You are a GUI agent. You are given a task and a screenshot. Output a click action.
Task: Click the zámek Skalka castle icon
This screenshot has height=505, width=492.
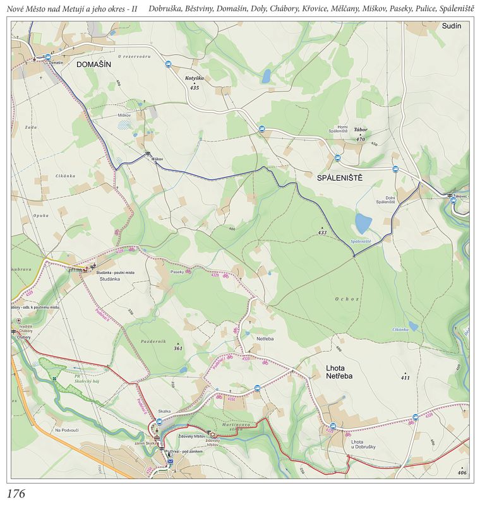pos(157,437)
